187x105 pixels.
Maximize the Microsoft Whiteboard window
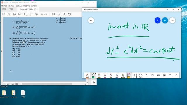coord(173,10)
